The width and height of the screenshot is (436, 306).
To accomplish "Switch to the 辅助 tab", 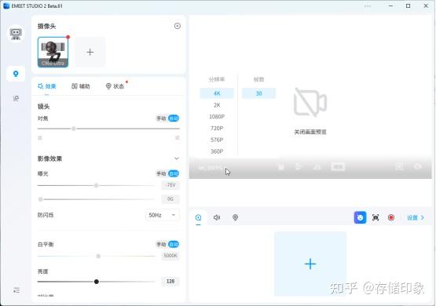I will [81, 86].
